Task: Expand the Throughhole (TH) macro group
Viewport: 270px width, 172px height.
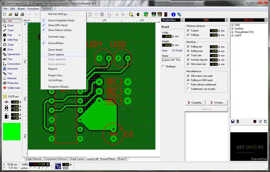Action: pos(232,32)
